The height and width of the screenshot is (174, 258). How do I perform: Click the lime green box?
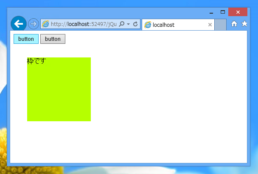tap(59, 89)
